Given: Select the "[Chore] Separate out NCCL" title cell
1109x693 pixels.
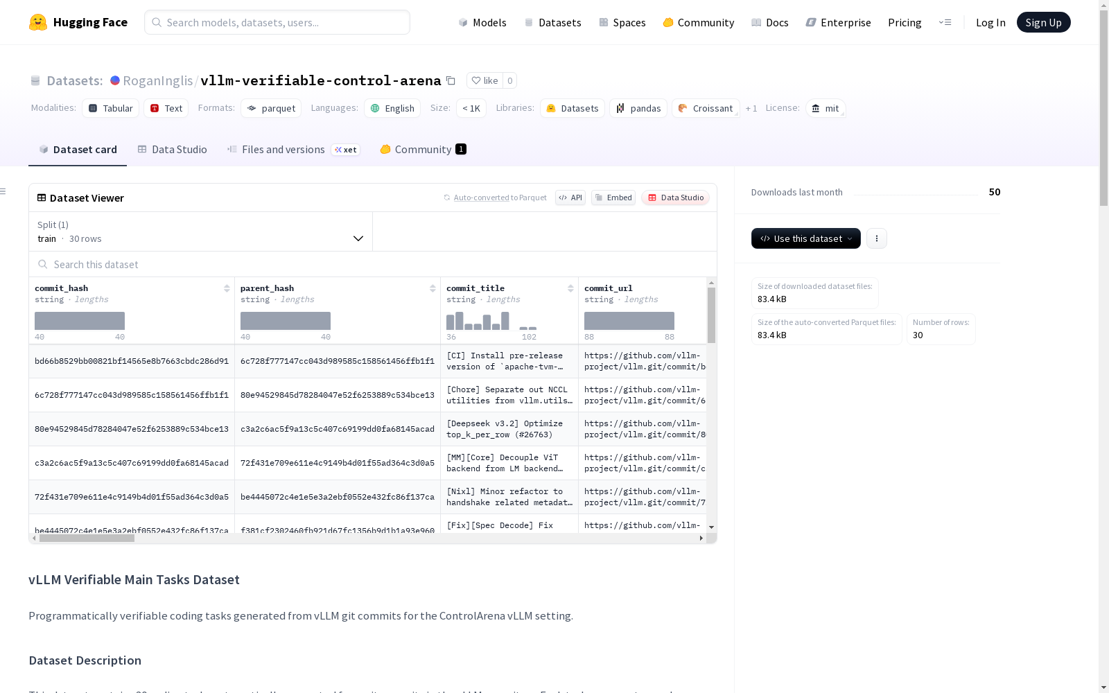Looking at the screenshot, I should (509, 395).
